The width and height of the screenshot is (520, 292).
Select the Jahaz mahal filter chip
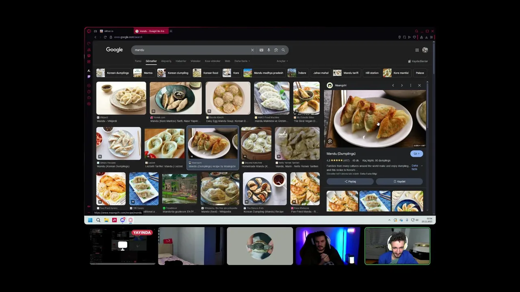click(321, 73)
